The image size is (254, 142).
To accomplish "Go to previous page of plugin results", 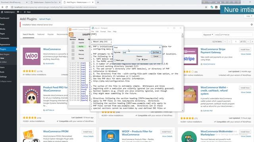I will pos(229,41).
